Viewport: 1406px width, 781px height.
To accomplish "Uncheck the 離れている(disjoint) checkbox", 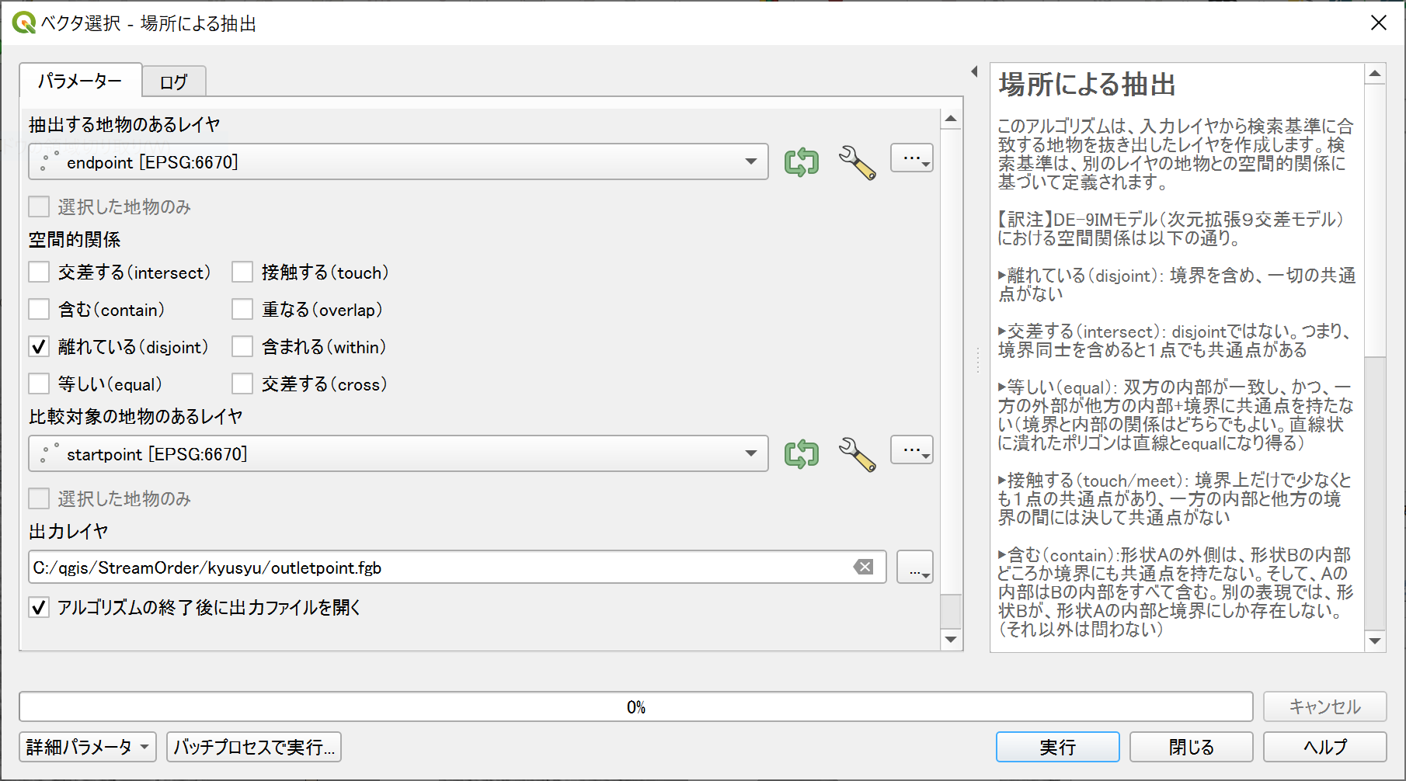I will (x=39, y=347).
